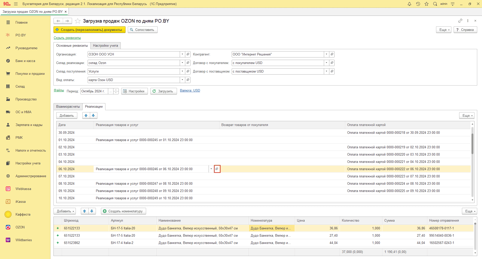The image size is (482, 259).
Task: Switch to Настройки учета tab
Action: point(105,45)
